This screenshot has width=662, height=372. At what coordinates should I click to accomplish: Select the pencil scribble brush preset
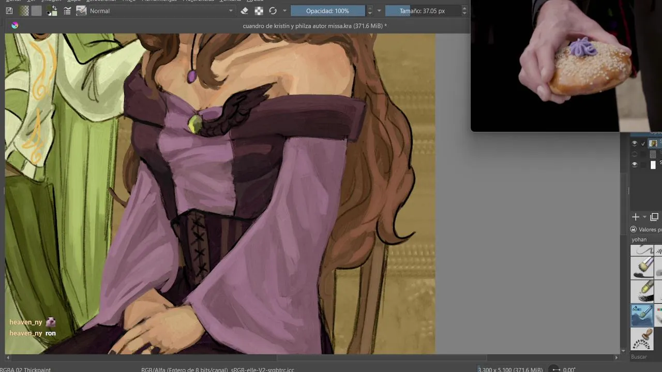click(642, 251)
